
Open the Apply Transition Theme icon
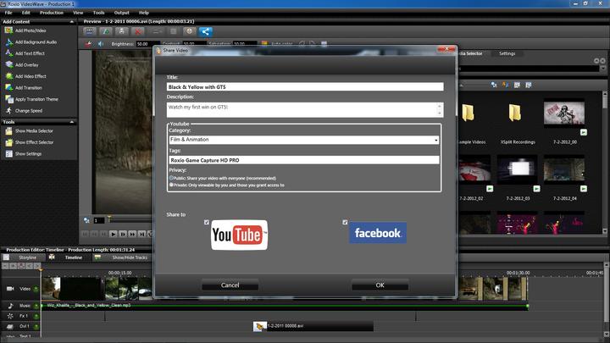coord(8,99)
